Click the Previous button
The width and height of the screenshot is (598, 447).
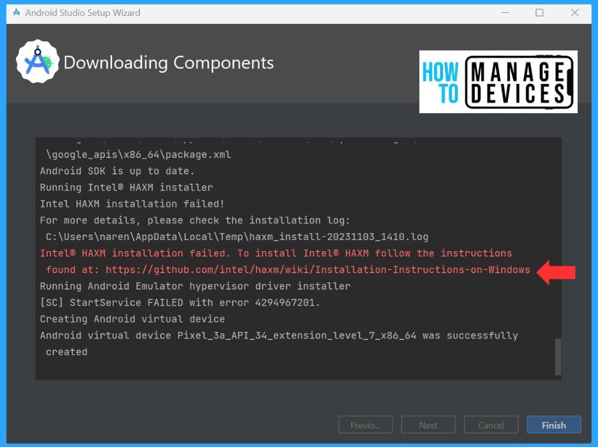tap(365, 425)
